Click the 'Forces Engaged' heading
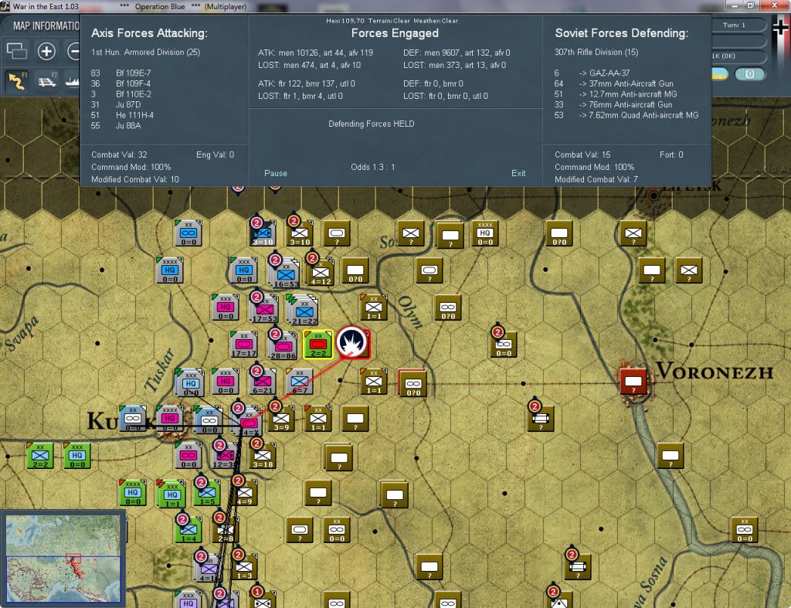 point(395,33)
